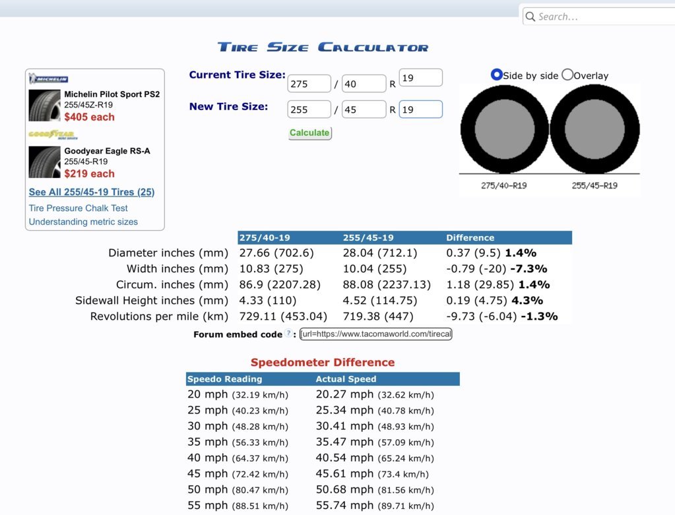Click the search magnifier icon
The height and width of the screenshot is (515, 675).
[530, 16]
